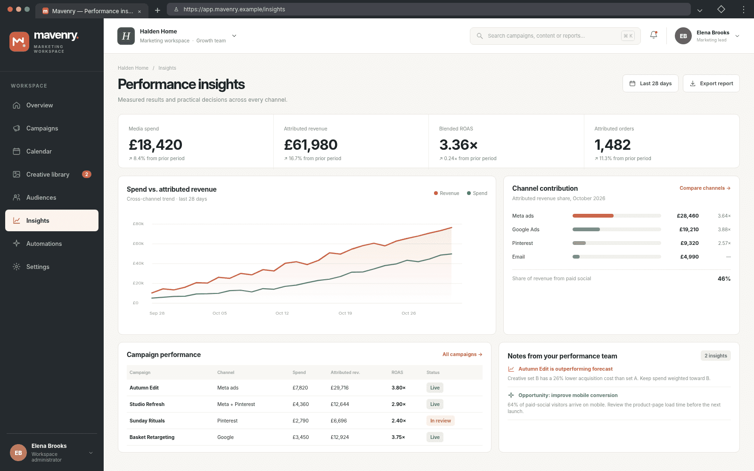
Task: Click the Overview home icon
Action: [x=16, y=105]
